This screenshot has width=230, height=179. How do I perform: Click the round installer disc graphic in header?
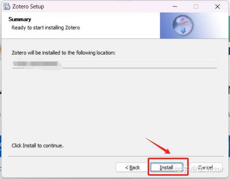(183, 25)
